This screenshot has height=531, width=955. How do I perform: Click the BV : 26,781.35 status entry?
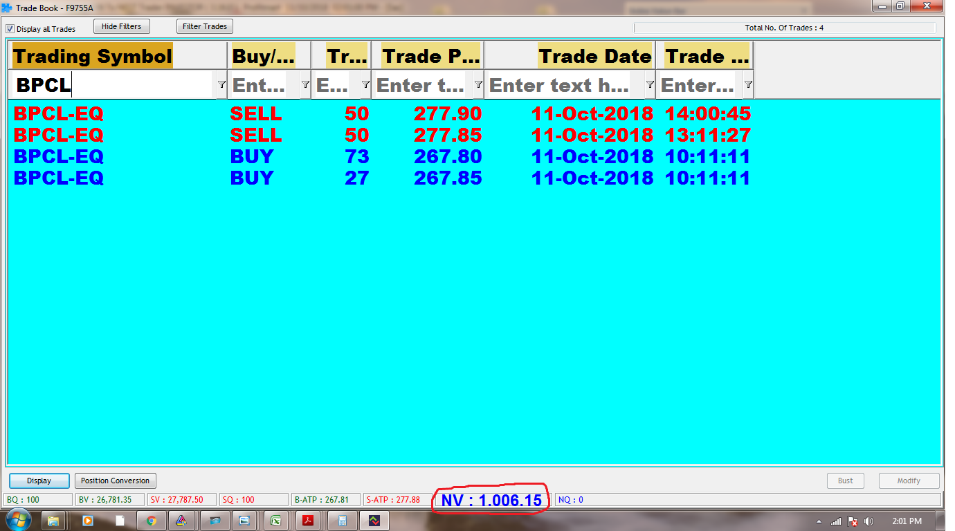point(109,500)
